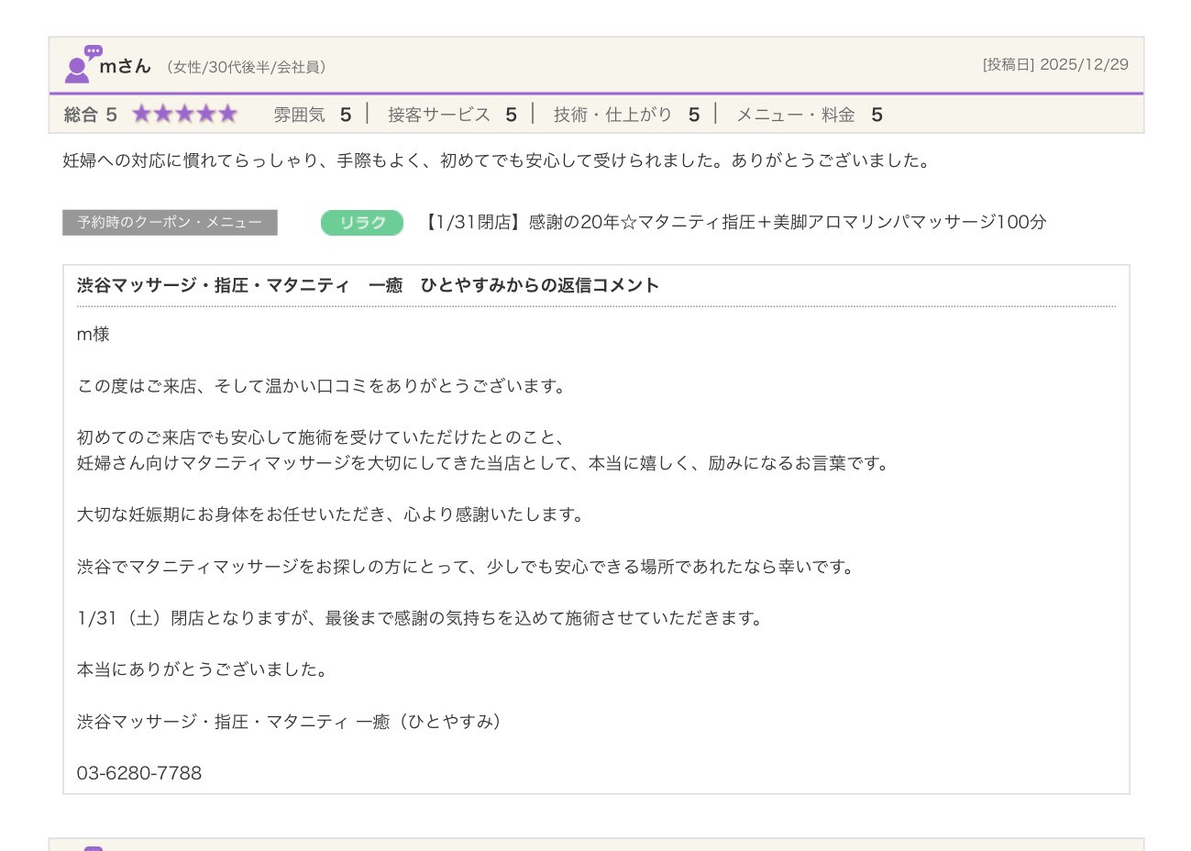Click the 1/31（土）閉店 notice sentence
1191x851 pixels.
tap(421, 619)
